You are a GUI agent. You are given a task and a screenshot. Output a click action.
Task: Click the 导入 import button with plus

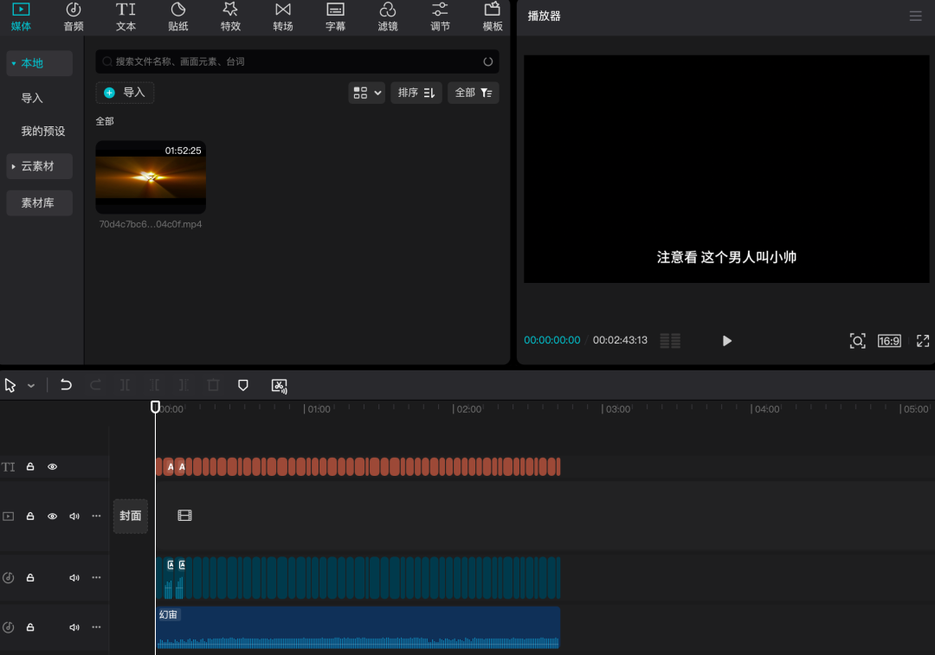pyautogui.click(x=125, y=93)
